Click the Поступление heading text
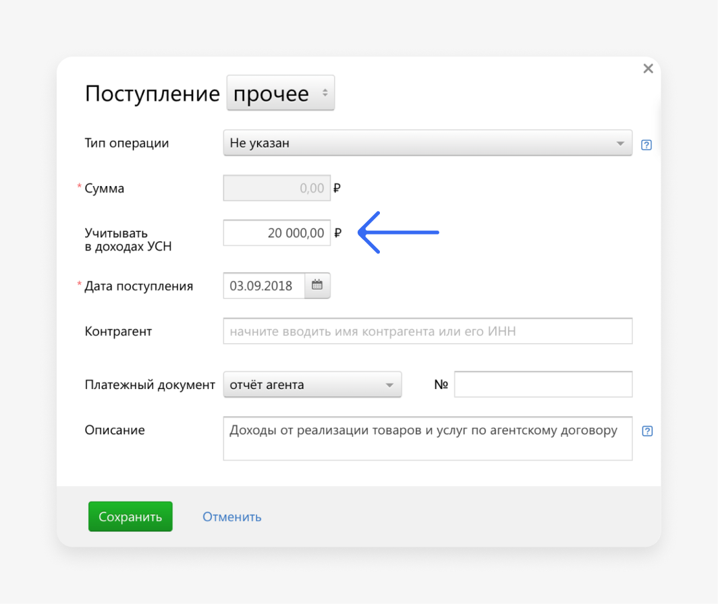This screenshot has width=718, height=604. pos(152,94)
